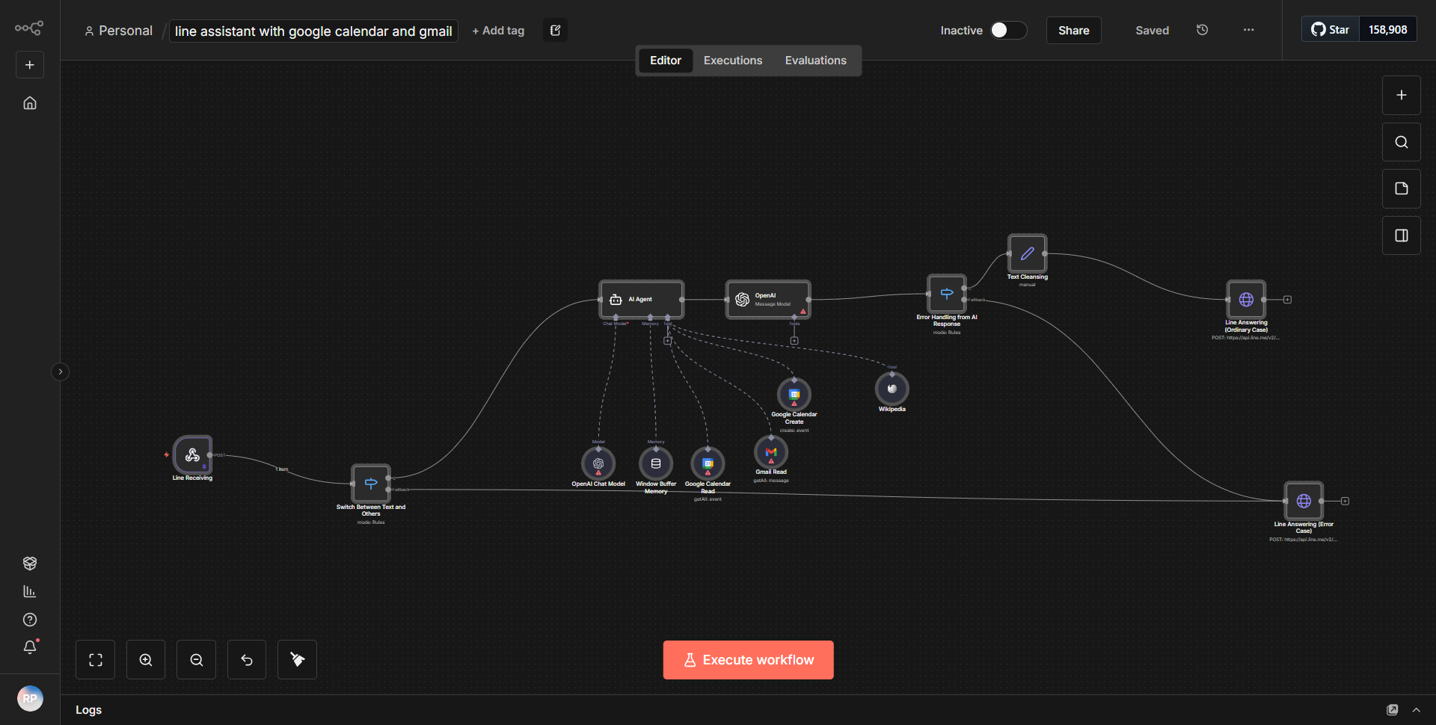Tidy up nodes with the magic wand icon

pos(296,659)
